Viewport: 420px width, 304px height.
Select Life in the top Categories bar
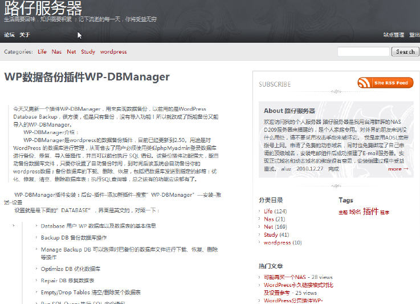[x=42, y=52]
